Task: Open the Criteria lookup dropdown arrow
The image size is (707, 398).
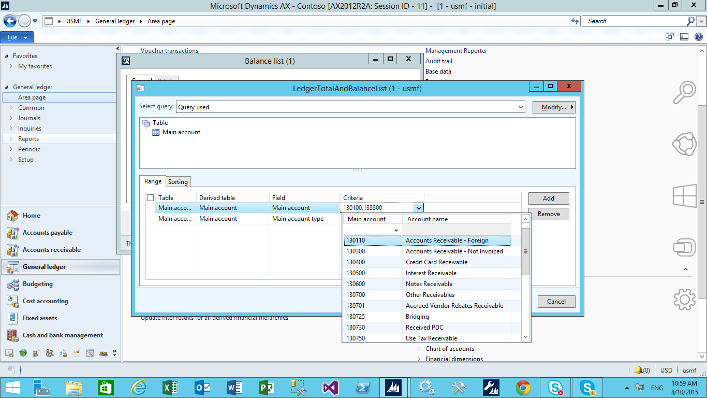Action: point(419,208)
